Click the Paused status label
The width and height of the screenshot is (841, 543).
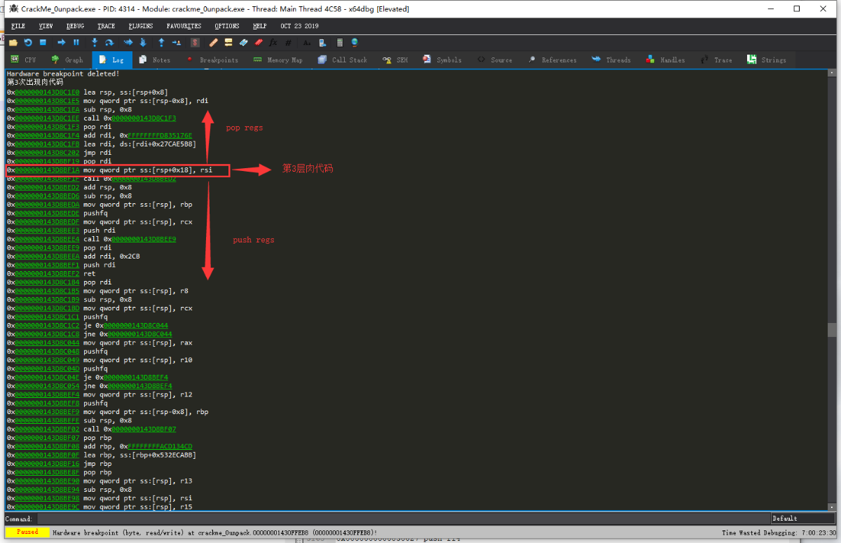click(27, 532)
